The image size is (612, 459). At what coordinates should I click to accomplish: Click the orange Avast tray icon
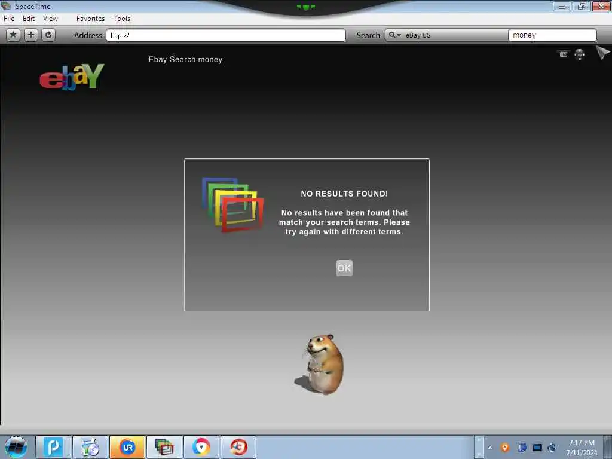click(x=505, y=448)
